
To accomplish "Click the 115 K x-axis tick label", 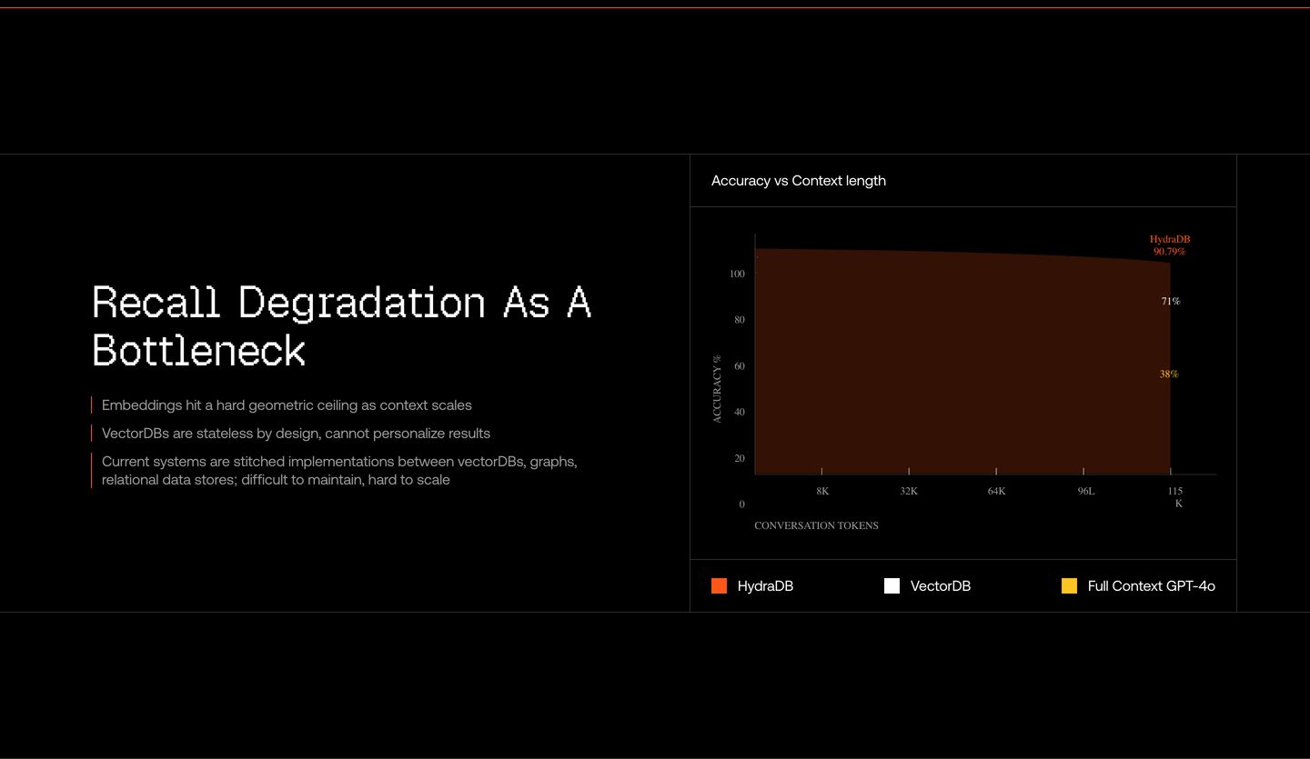I will click(1176, 497).
